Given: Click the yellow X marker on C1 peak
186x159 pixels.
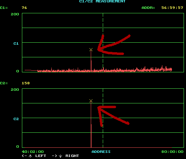Looking at the screenshot, I should (x=91, y=49).
